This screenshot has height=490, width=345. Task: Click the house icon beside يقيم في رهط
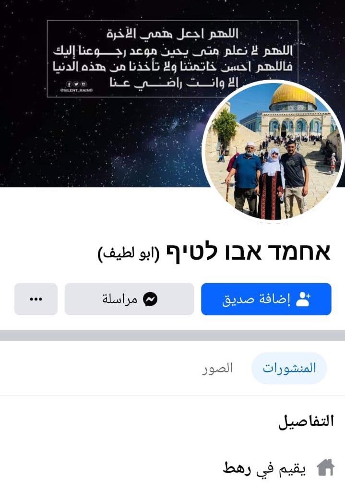pyautogui.click(x=326, y=467)
